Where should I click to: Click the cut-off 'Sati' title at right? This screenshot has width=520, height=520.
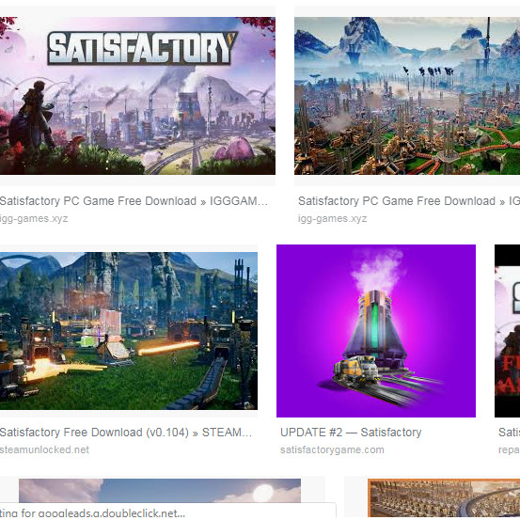click(x=509, y=433)
